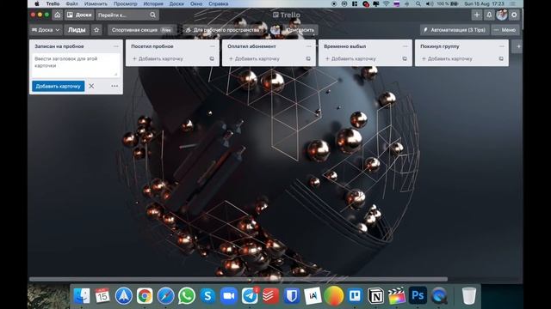Click the board horizontal scrollbar
The height and width of the screenshot is (309, 551).
[x=238, y=279]
